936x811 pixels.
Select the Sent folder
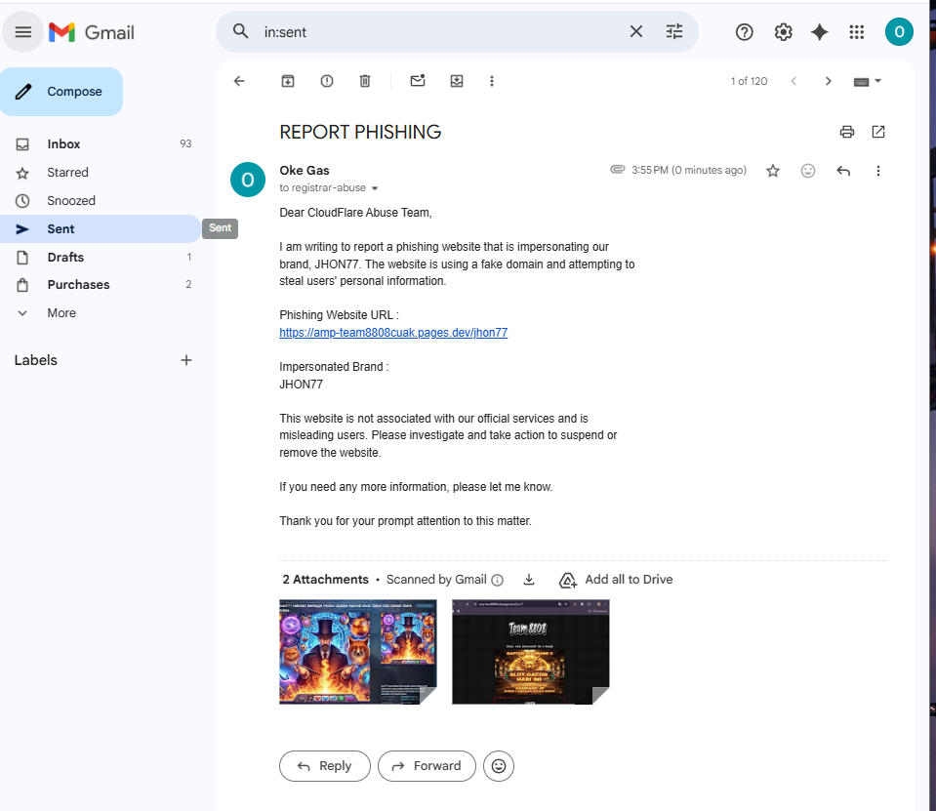click(100, 228)
